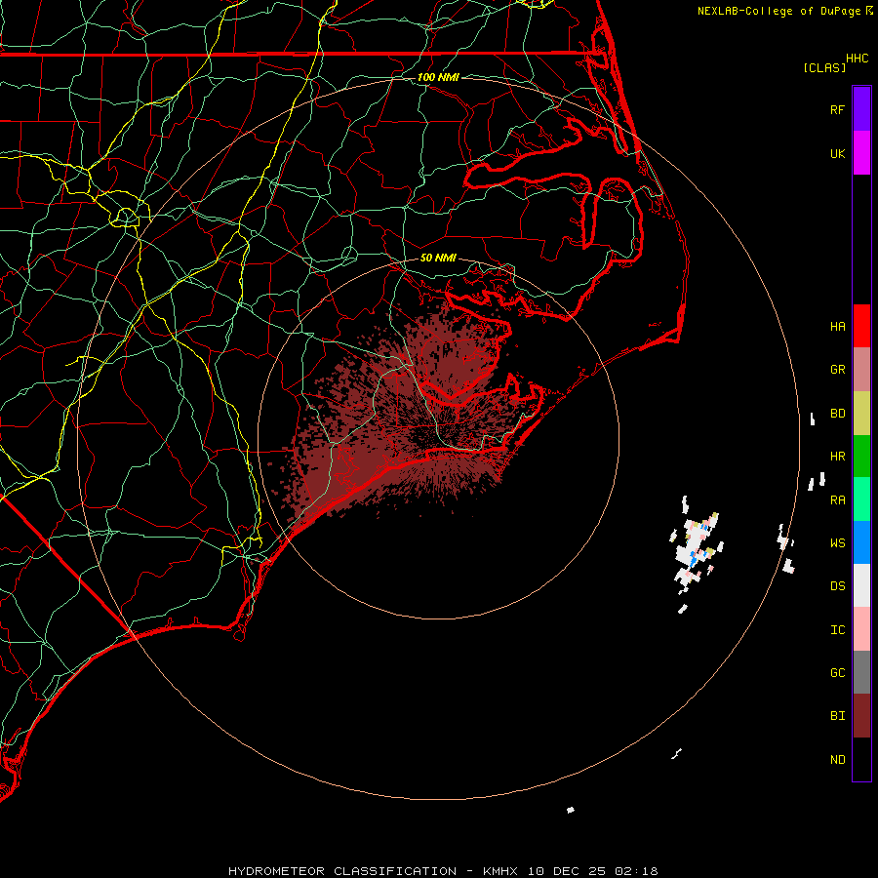Click the HHC product code label
The width and height of the screenshot is (878, 878).
coord(857,59)
